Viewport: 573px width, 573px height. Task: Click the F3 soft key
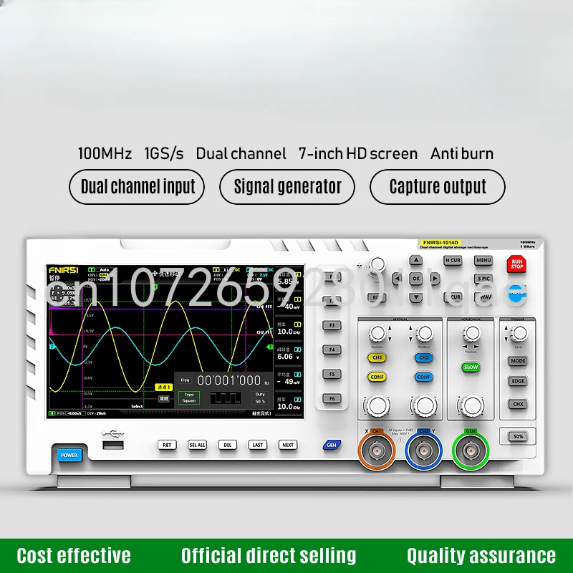tap(332, 325)
